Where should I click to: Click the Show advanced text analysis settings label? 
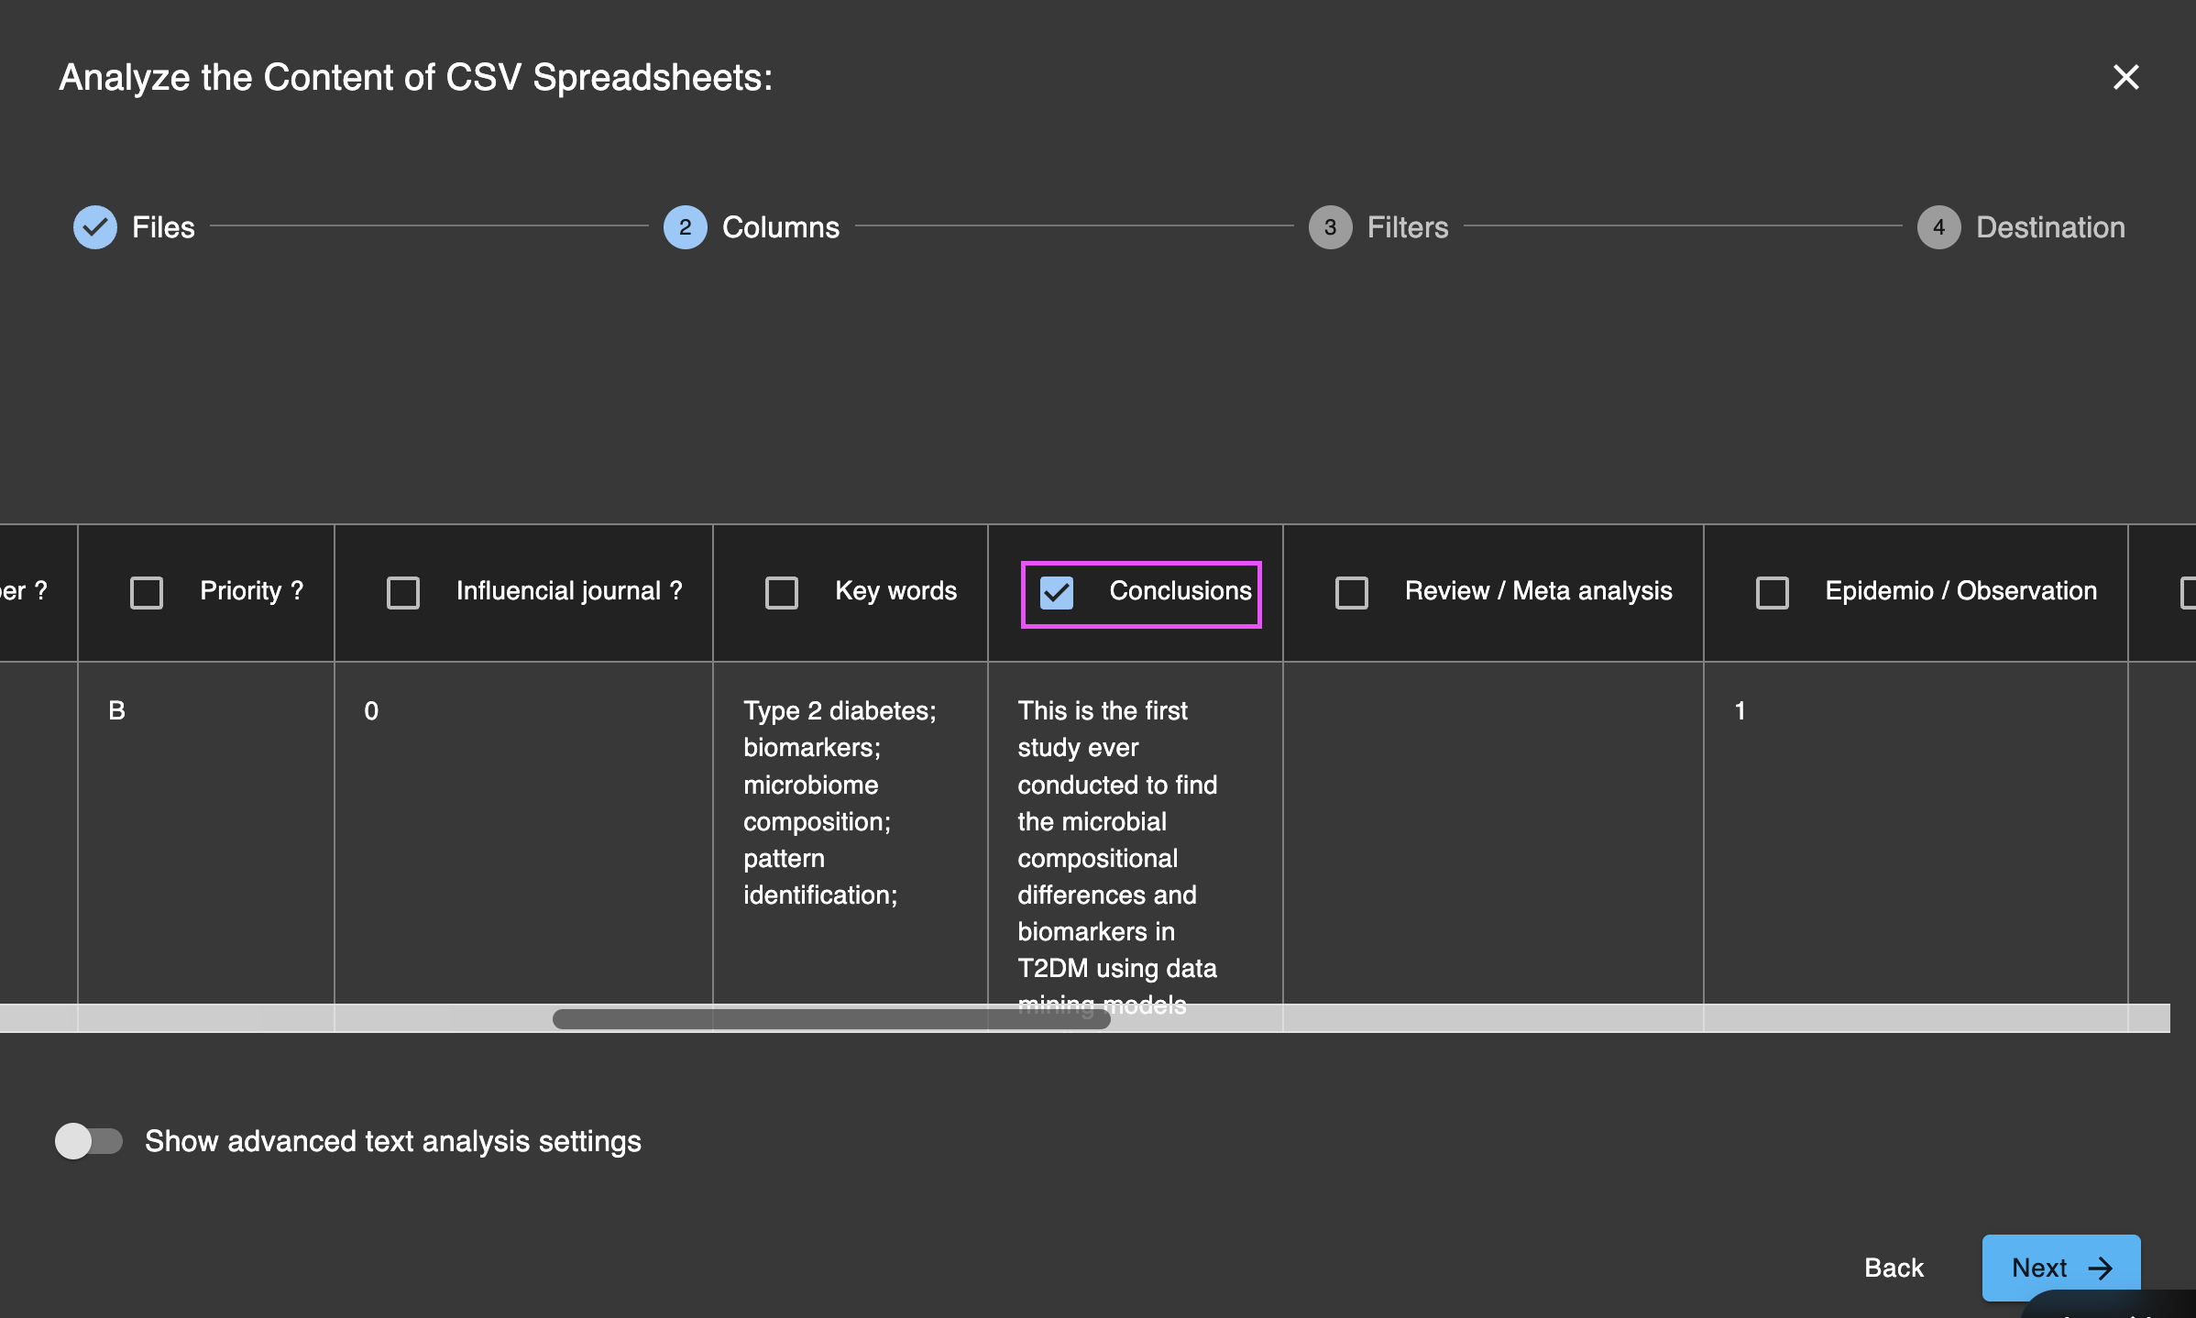tap(393, 1141)
